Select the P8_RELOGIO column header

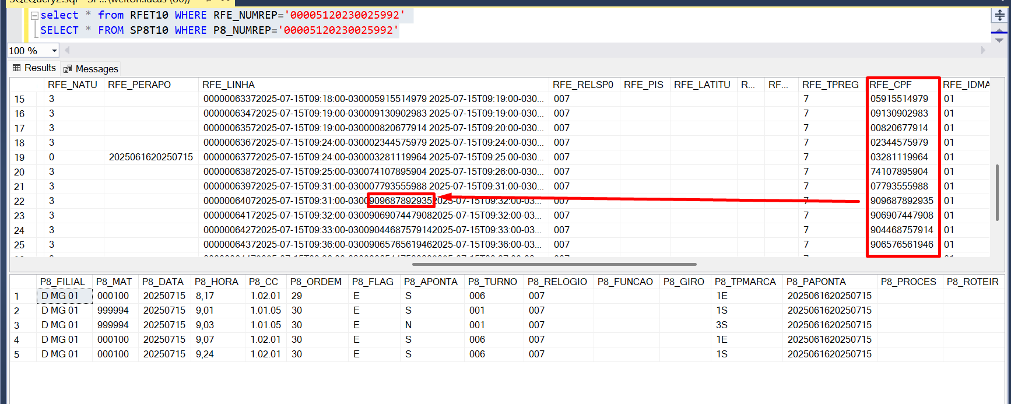coord(558,282)
